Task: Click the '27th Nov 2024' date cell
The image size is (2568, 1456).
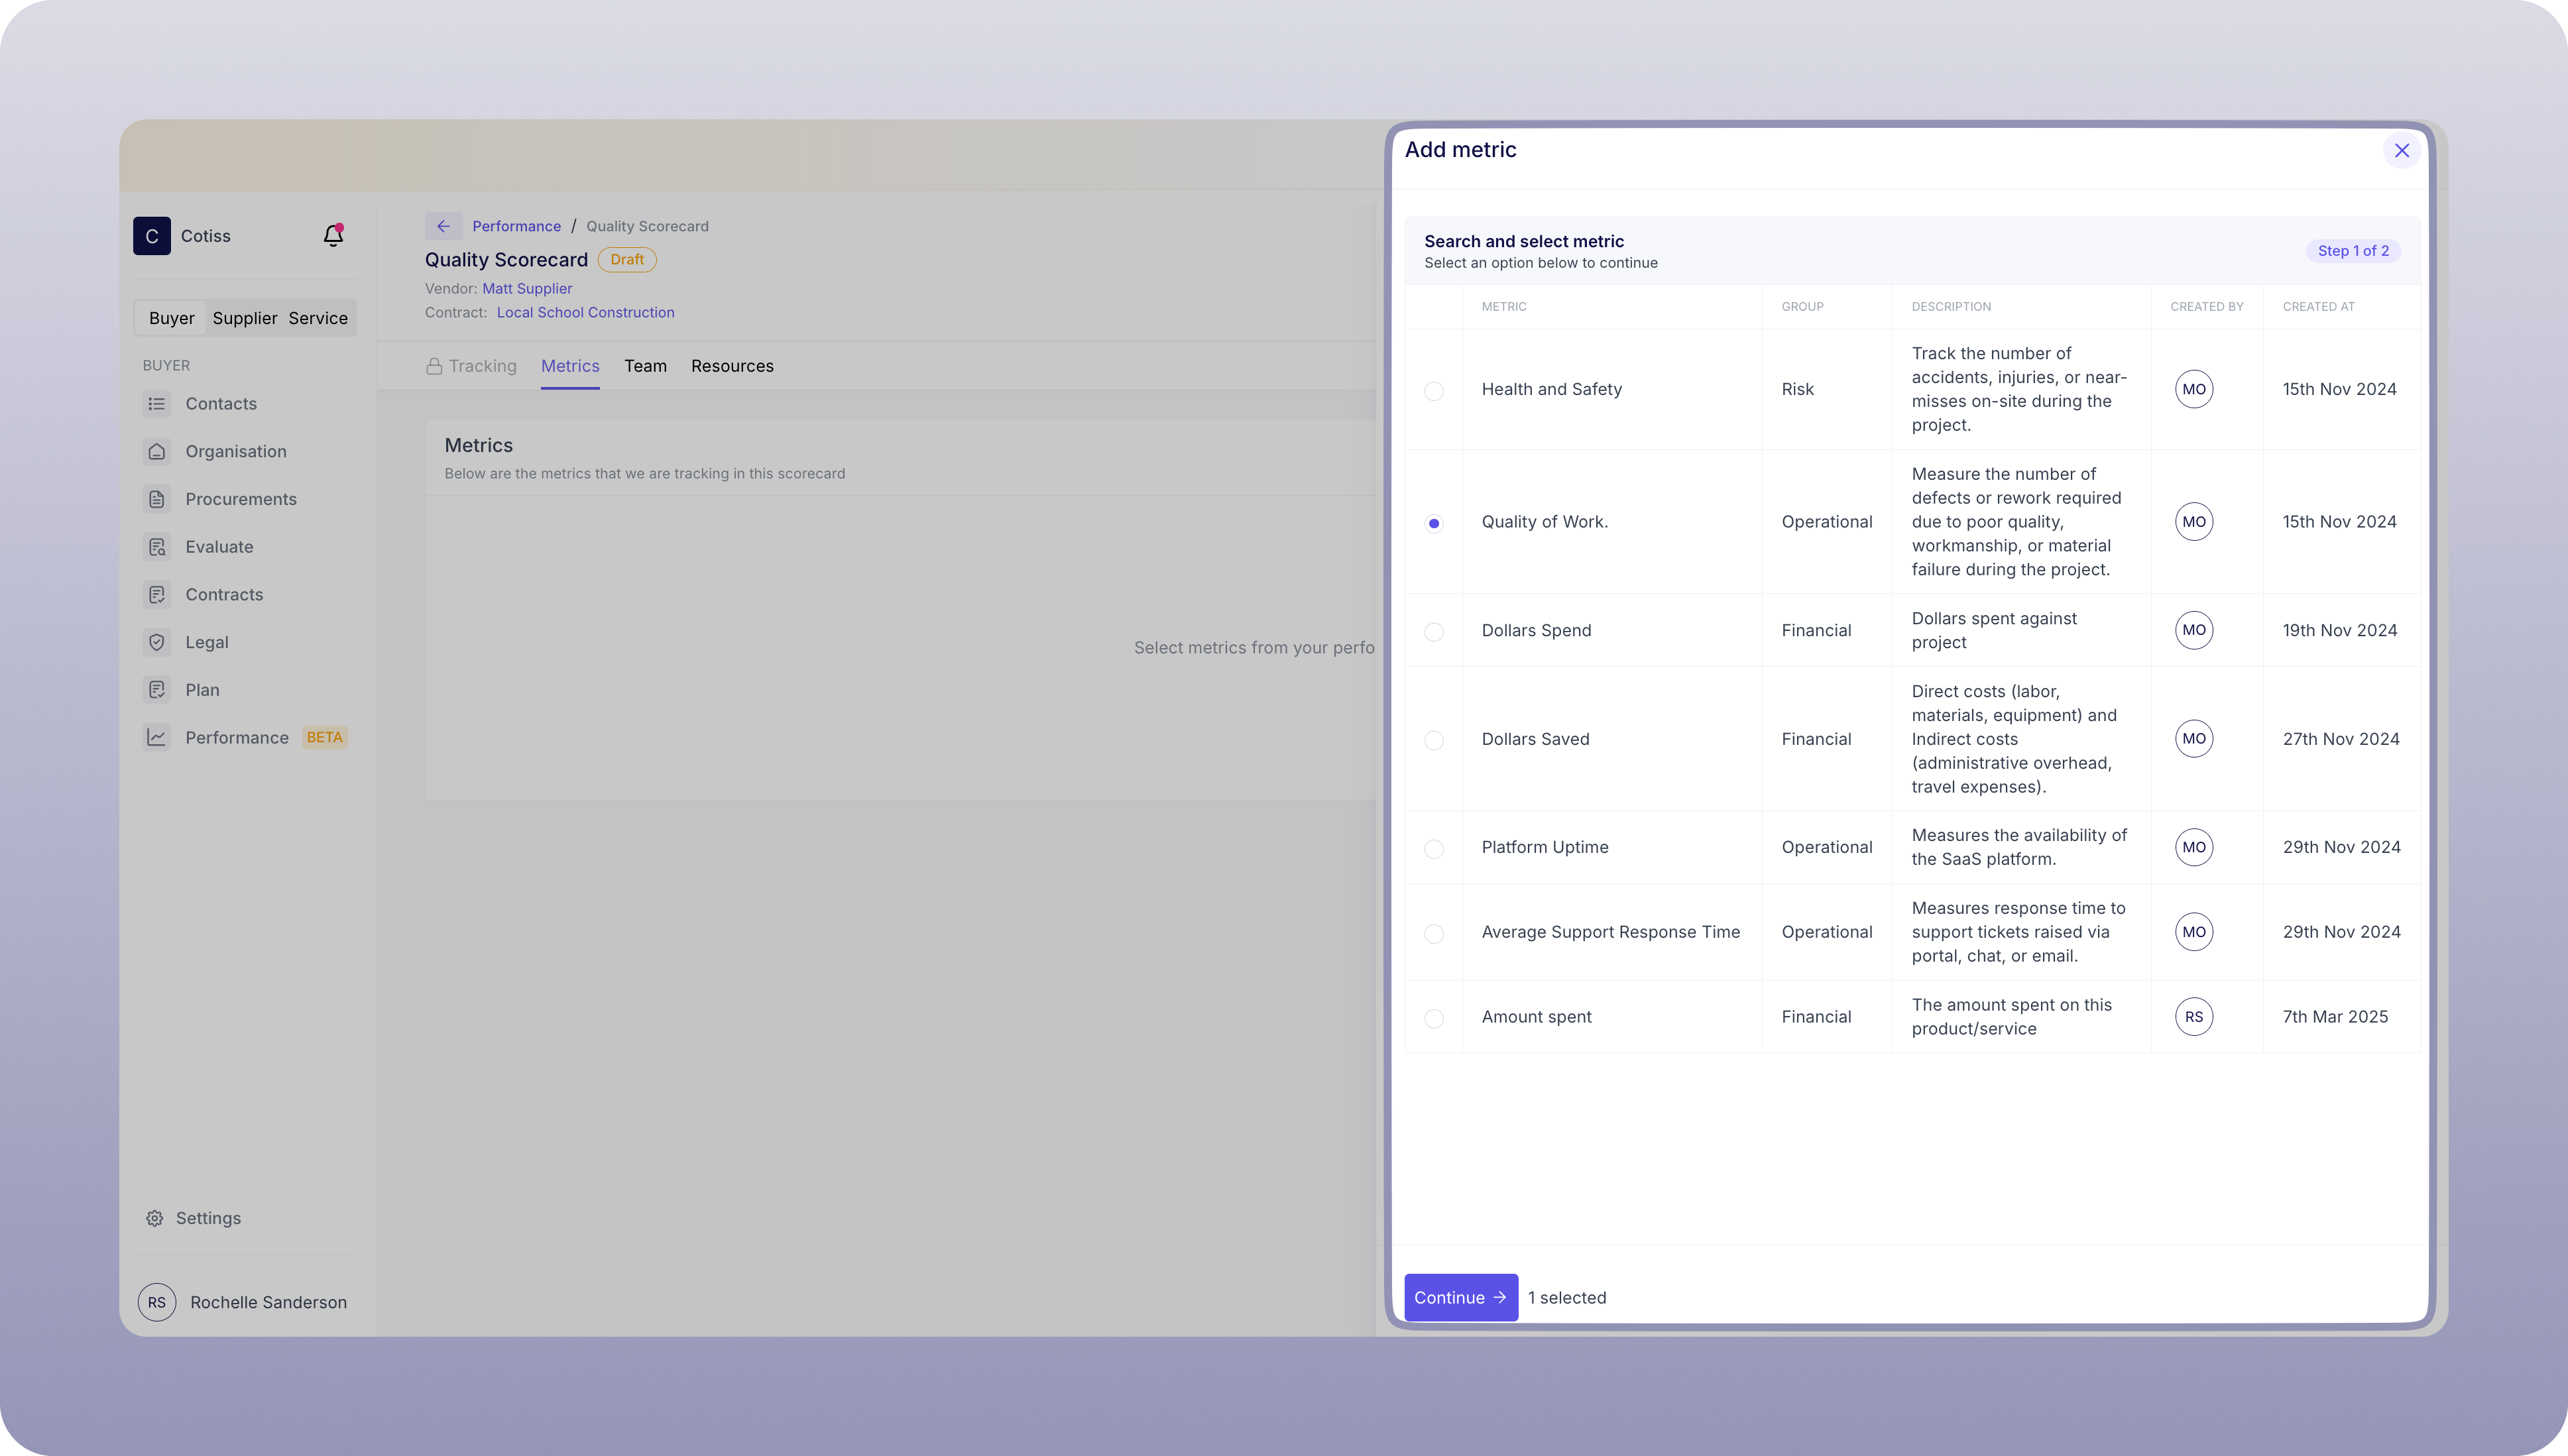Action: pyautogui.click(x=2340, y=739)
